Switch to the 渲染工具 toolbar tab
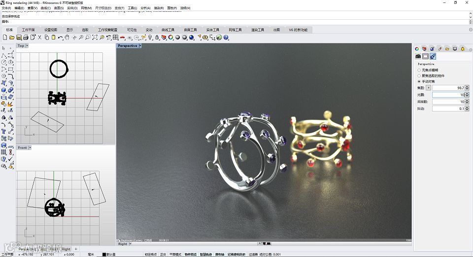Viewport: 473px width, 257px height. (x=258, y=30)
